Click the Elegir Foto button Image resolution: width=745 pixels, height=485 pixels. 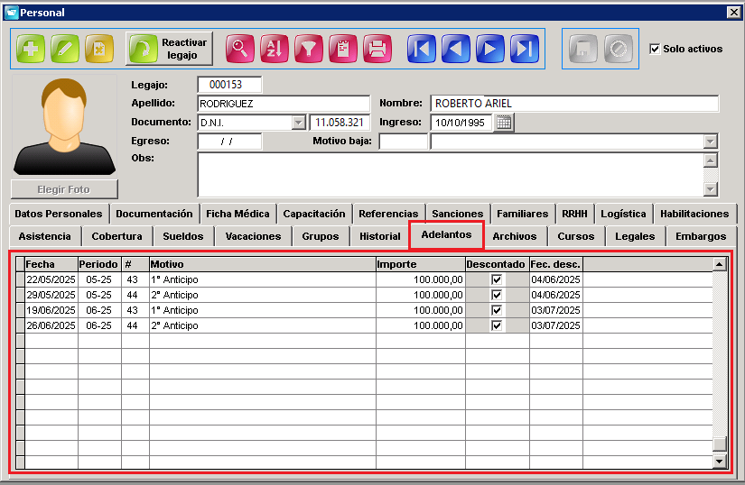point(64,189)
